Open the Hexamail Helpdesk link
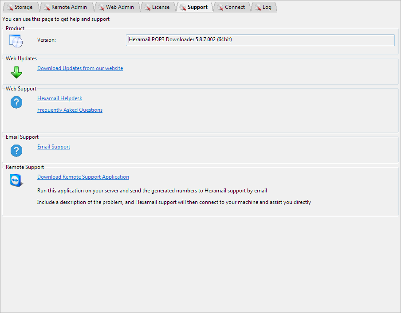Viewport: 401px width, 313px height. click(x=59, y=98)
